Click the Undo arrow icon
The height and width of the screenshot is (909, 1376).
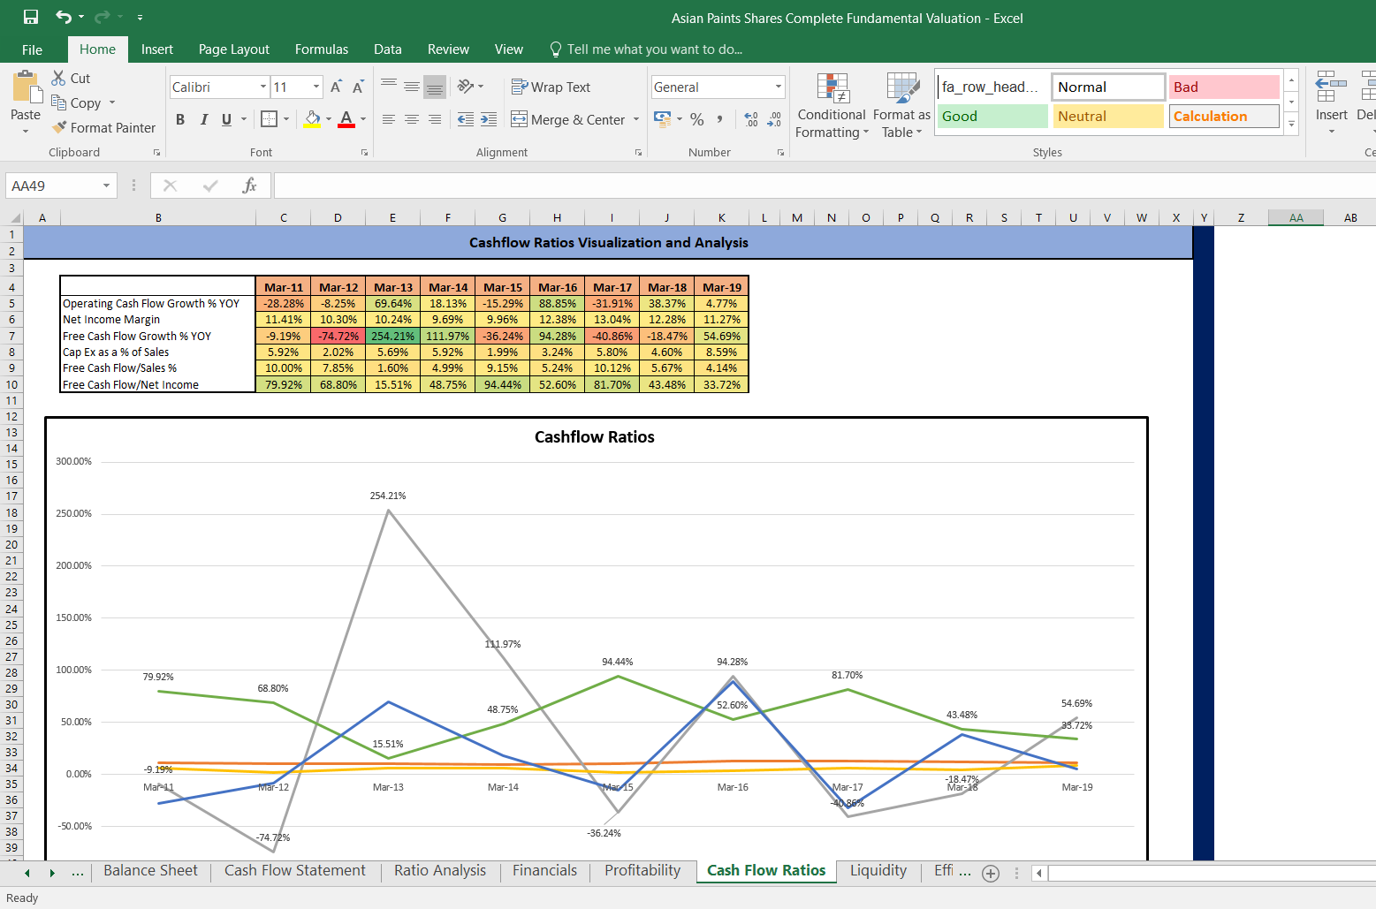coord(64,17)
